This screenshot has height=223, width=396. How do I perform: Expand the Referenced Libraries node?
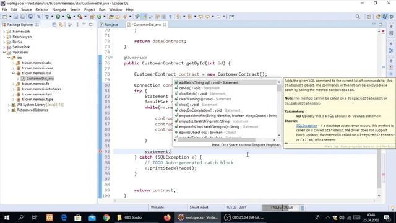[x=9, y=110]
